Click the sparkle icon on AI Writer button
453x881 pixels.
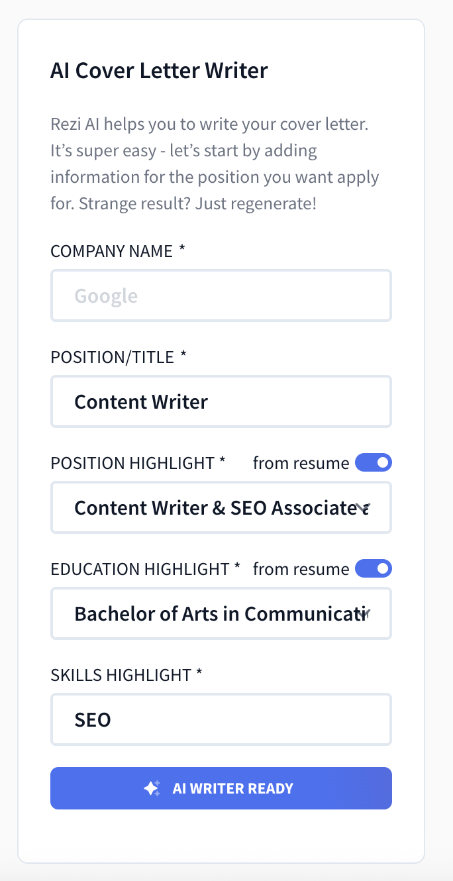pos(152,788)
